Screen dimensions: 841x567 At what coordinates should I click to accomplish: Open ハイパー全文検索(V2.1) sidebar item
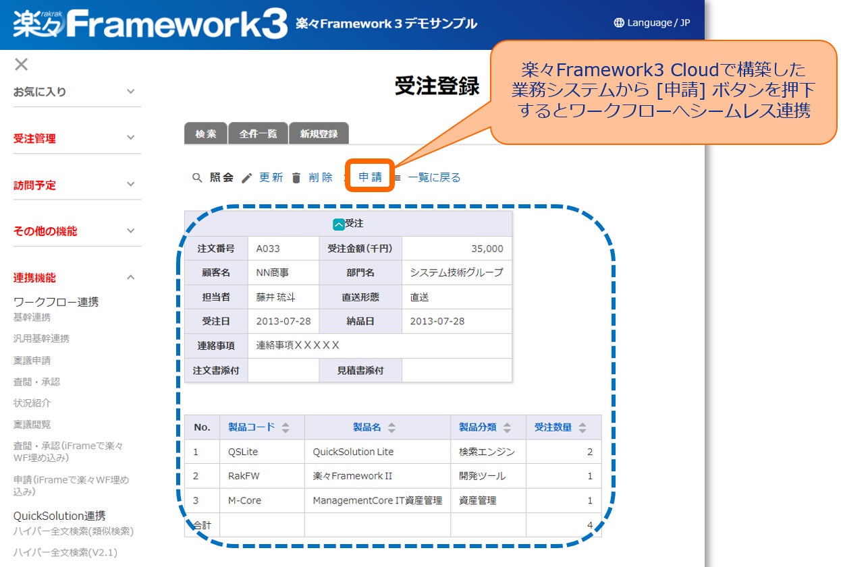[x=65, y=553]
